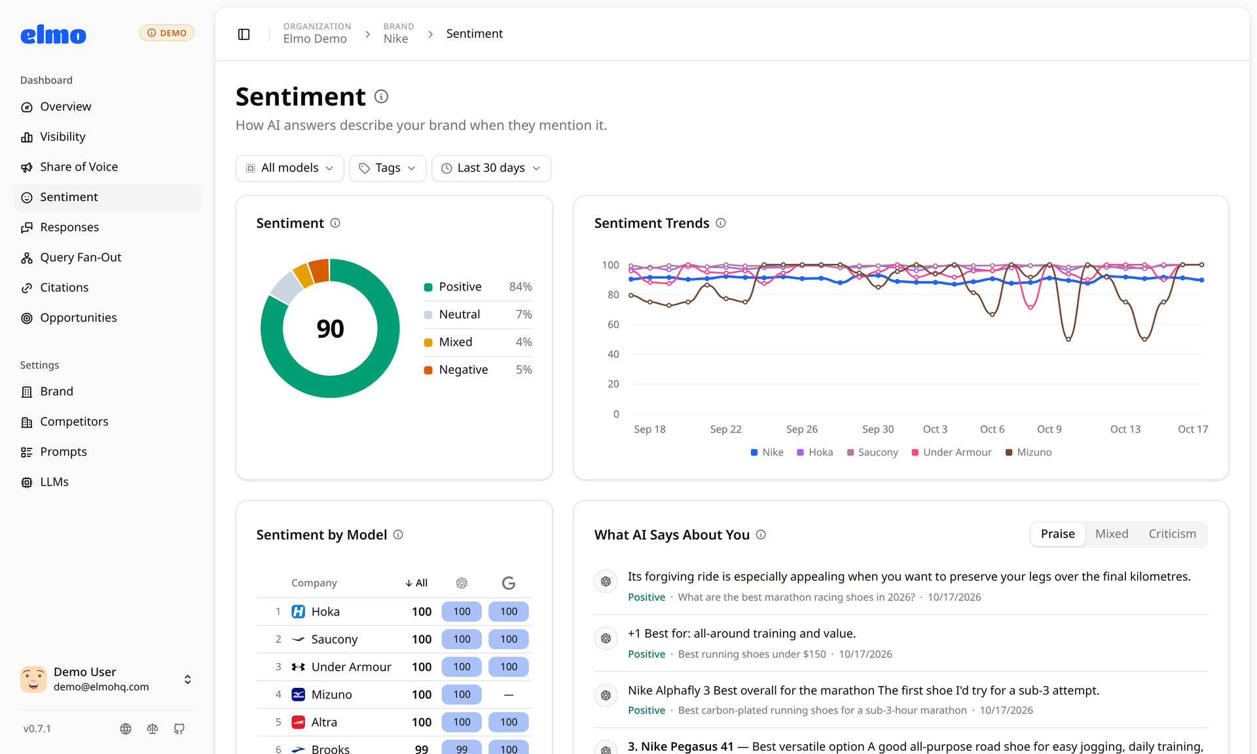
Task: Expand the Demo User account switcher
Action: [x=188, y=679]
